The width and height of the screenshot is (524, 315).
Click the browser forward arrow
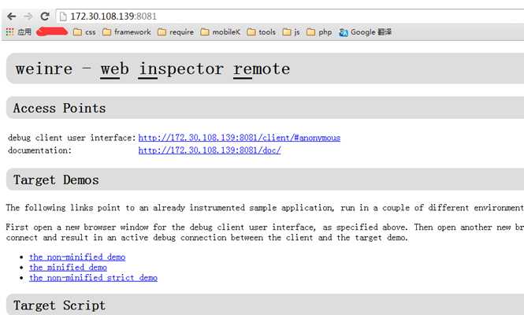pos(28,16)
